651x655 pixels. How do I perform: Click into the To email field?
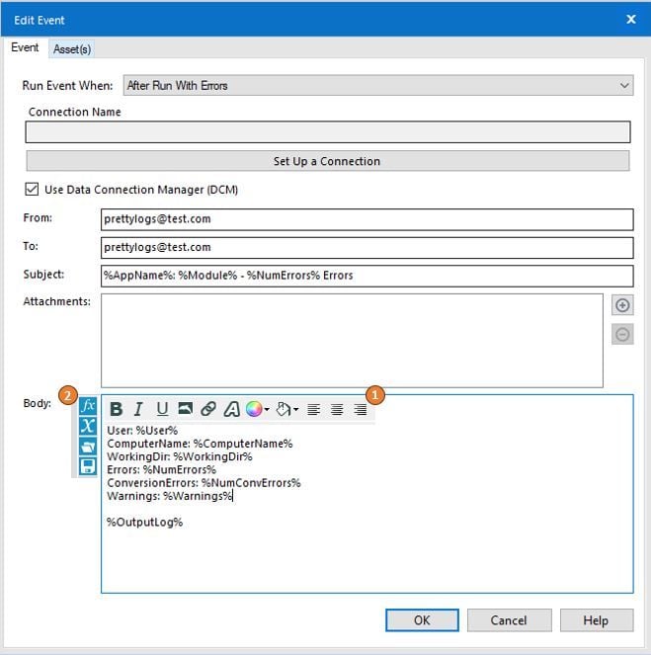pos(366,247)
